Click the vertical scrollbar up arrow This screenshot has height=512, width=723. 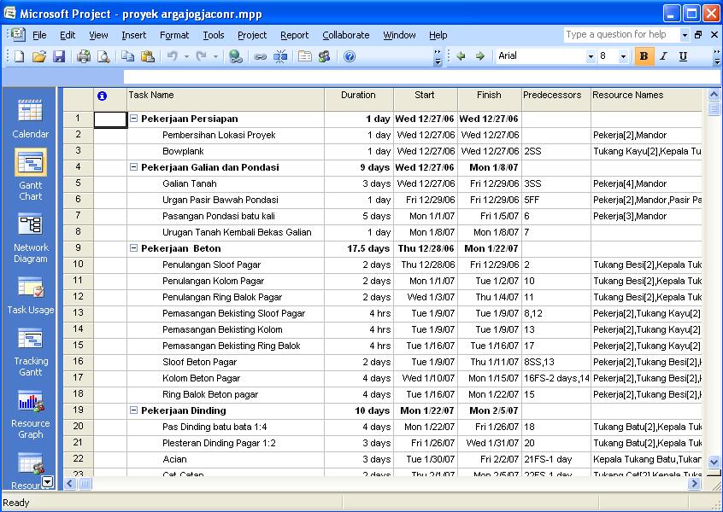coord(714,95)
